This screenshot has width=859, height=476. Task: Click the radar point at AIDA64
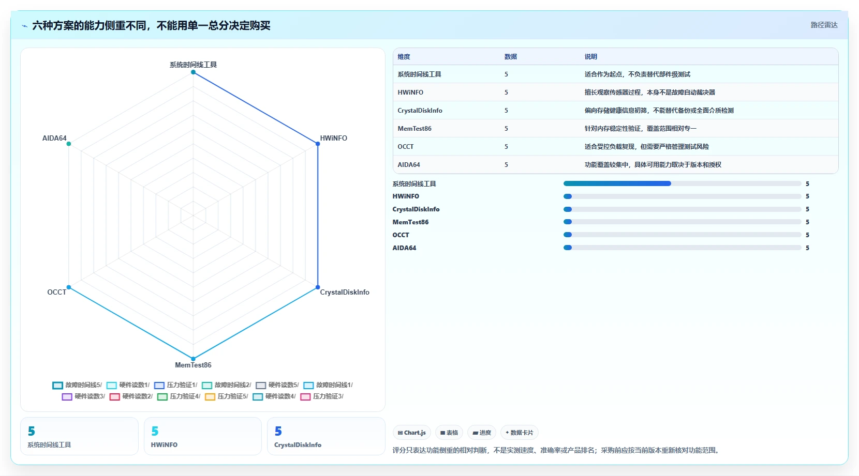tap(69, 144)
